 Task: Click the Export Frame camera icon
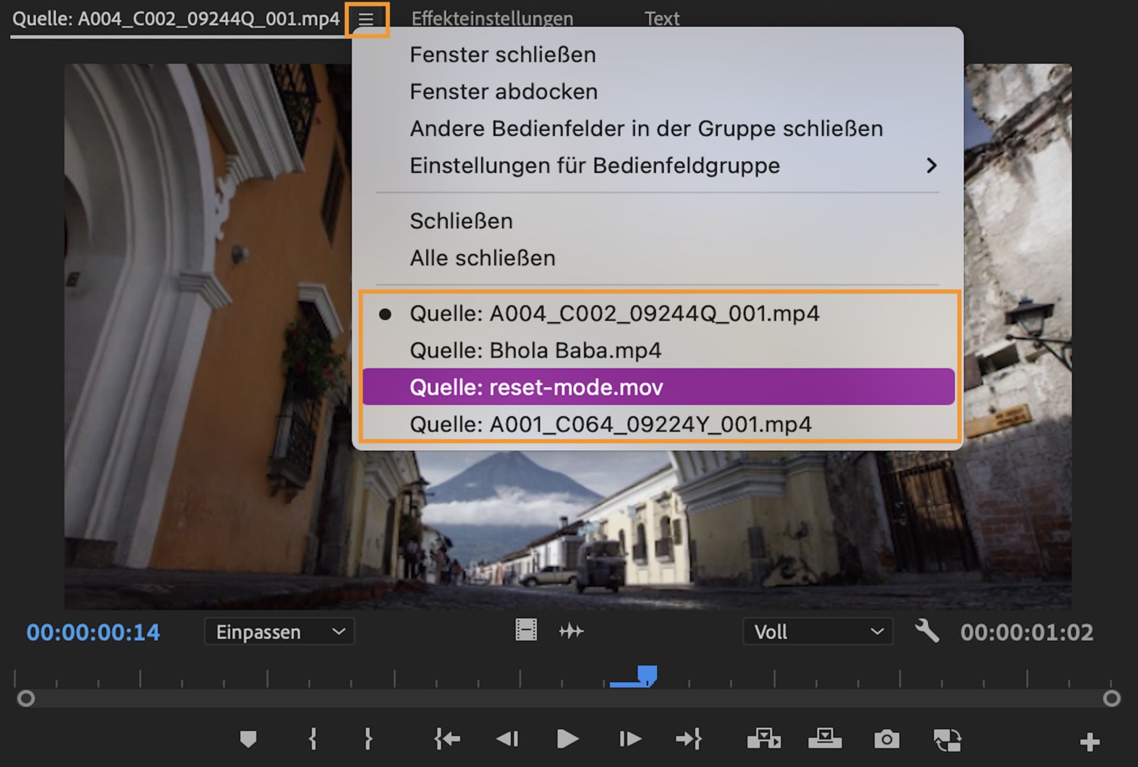point(886,739)
